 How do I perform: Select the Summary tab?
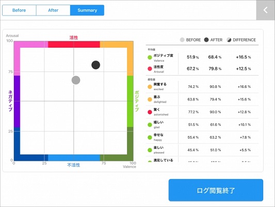[87, 10]
